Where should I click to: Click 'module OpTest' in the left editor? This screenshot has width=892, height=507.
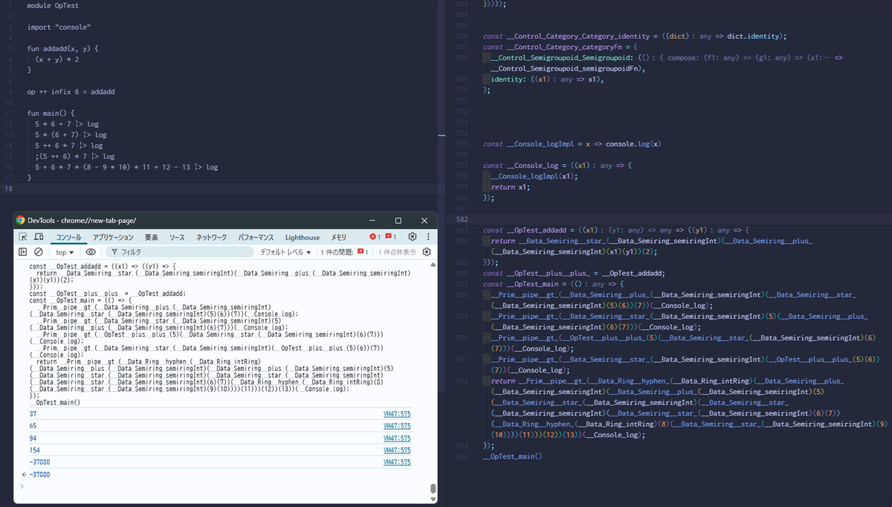[x=52, y=5]
